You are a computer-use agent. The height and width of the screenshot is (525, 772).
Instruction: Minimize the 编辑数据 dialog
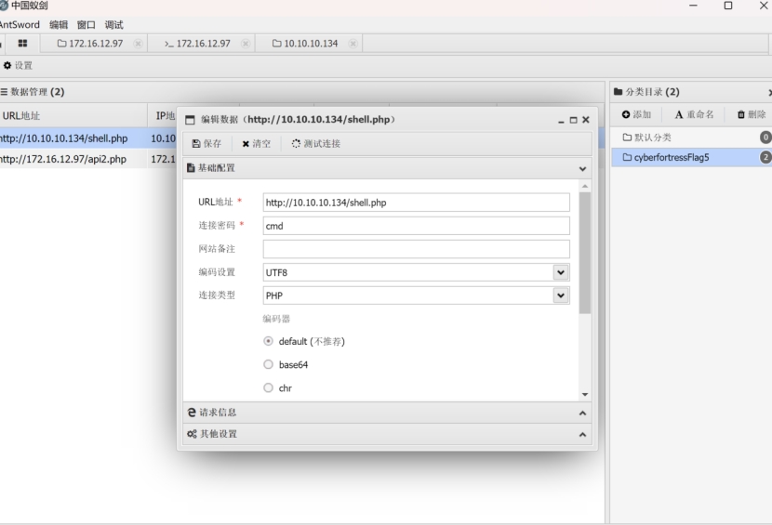click(561, 120)
